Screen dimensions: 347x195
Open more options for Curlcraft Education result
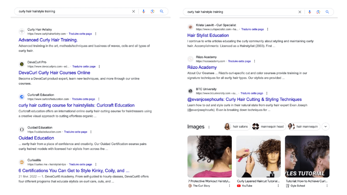pos(99,99)
